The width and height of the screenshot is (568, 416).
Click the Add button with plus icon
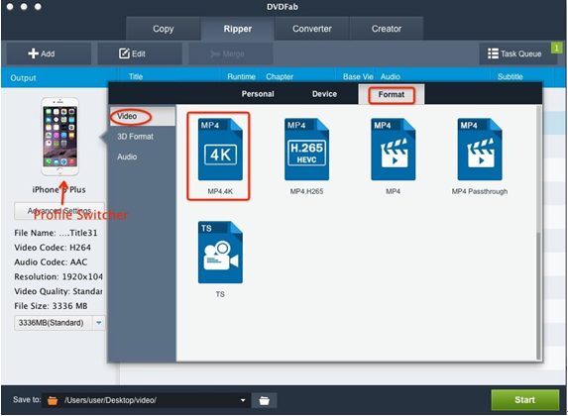[x=49, y=53]
